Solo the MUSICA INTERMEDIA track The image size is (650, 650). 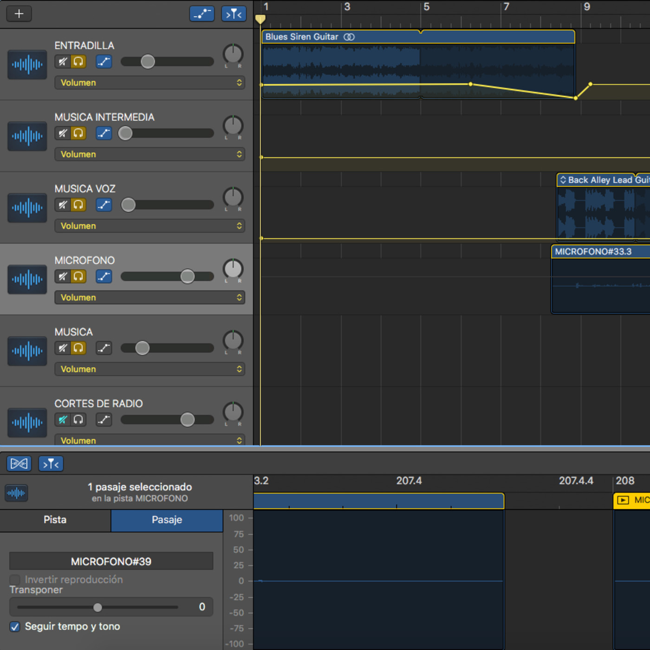(x=78, y=133)
